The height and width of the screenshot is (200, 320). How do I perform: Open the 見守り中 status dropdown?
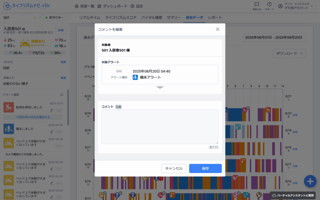(54, 17)
